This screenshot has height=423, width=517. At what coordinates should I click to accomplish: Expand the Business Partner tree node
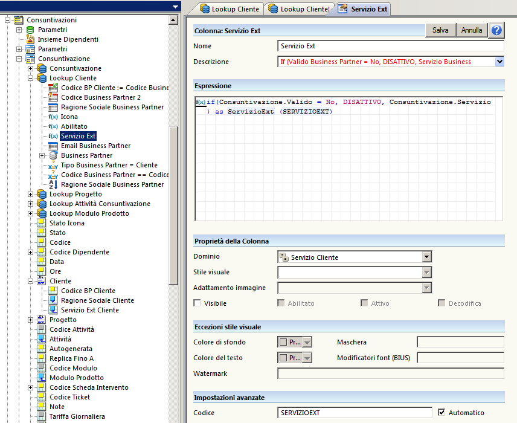point(42,155)
